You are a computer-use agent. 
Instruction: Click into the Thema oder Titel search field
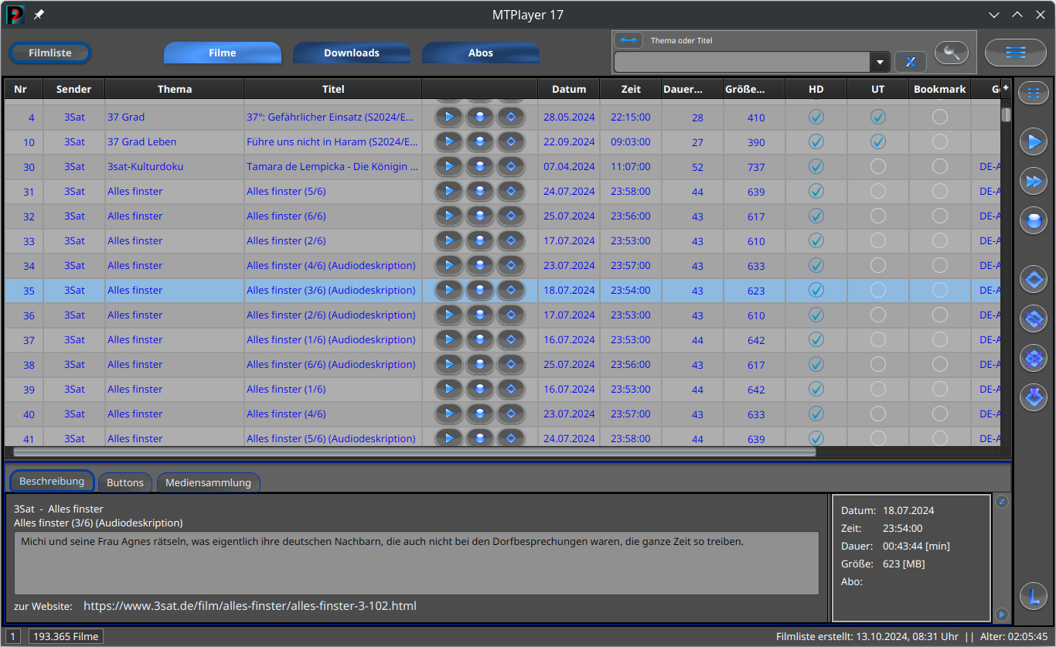click(x=742, y=63)
